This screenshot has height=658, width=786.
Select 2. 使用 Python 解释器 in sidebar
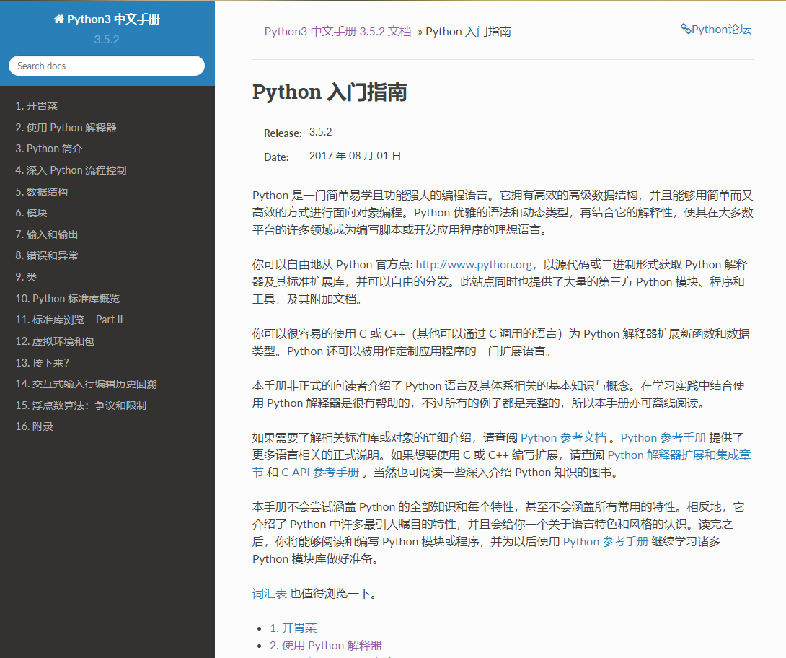[x=65, y=127]
